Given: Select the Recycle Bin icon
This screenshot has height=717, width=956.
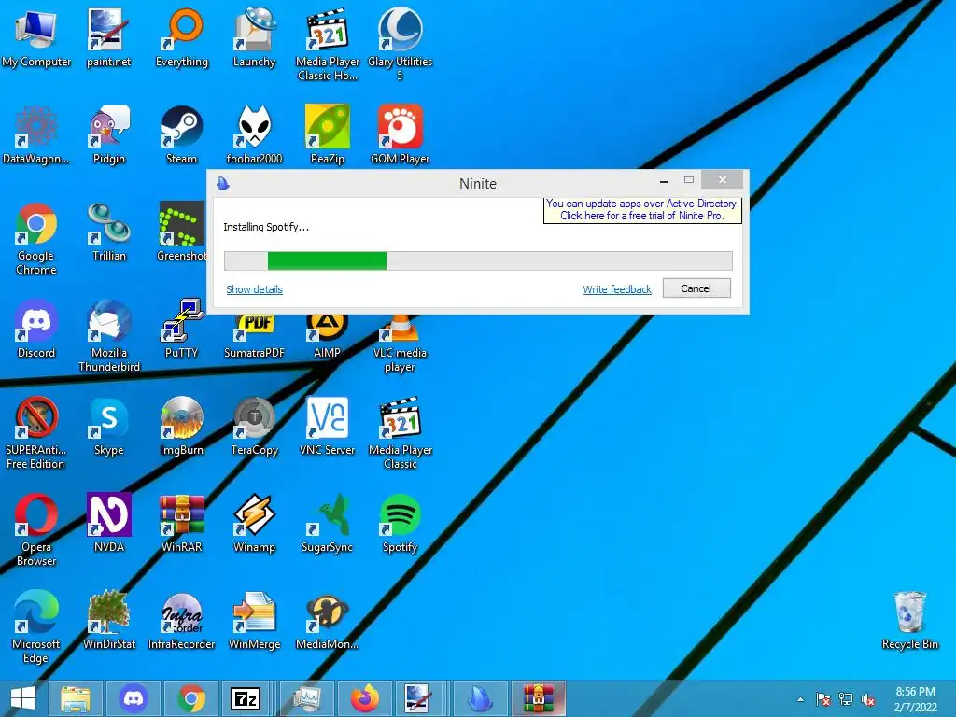Looking at the screenshot, I should [909, 621].
